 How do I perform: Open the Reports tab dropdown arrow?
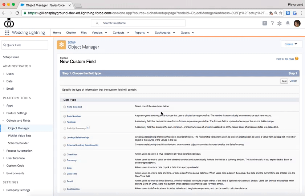[x=148, y=33]
